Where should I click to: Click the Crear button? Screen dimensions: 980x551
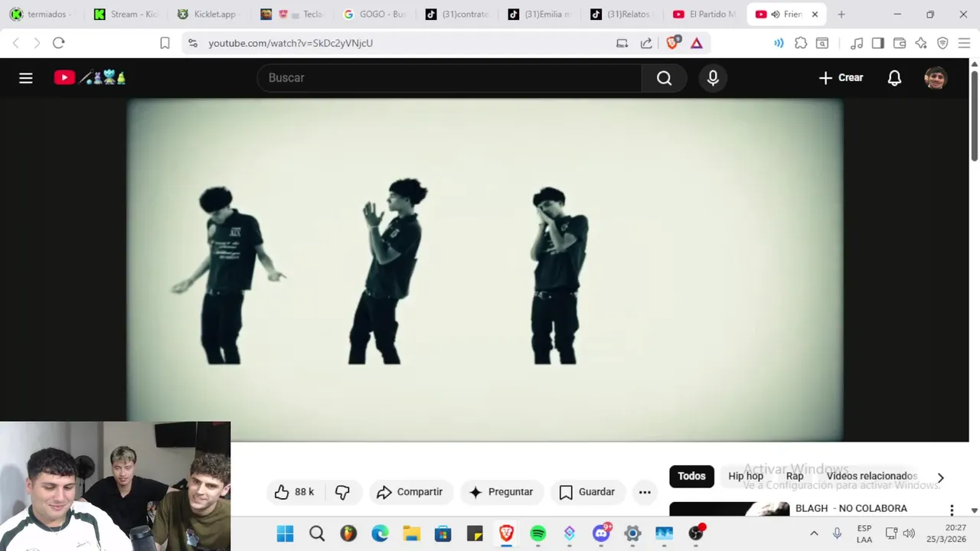click(841, 78)
